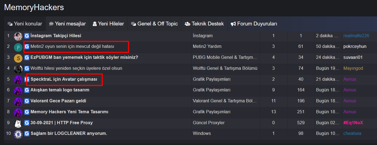Switch to the Yeni mesajlar tab
Screen dimensions: 377x145
tap(67, 24)
